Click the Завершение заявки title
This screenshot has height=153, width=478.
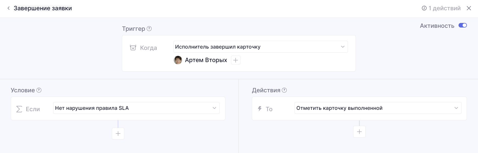[x=43, y=8]
